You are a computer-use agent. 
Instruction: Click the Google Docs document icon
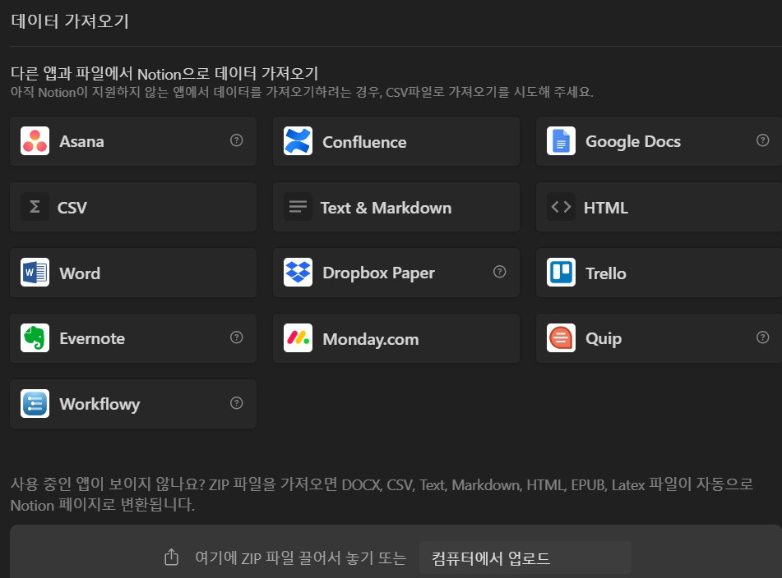point(561,141)
